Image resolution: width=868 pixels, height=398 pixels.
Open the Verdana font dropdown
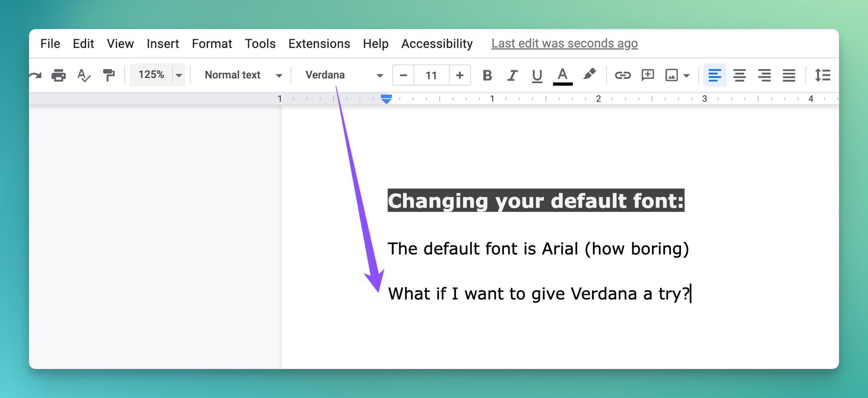344,75
